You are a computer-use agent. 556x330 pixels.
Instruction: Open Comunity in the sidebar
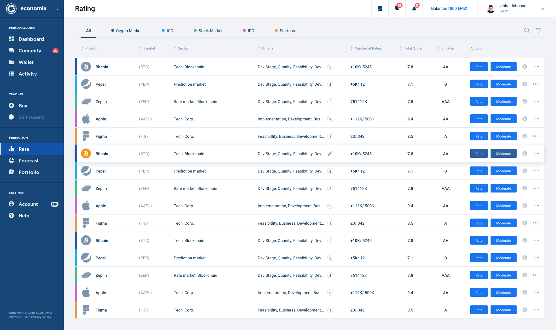tap(32, 51)
